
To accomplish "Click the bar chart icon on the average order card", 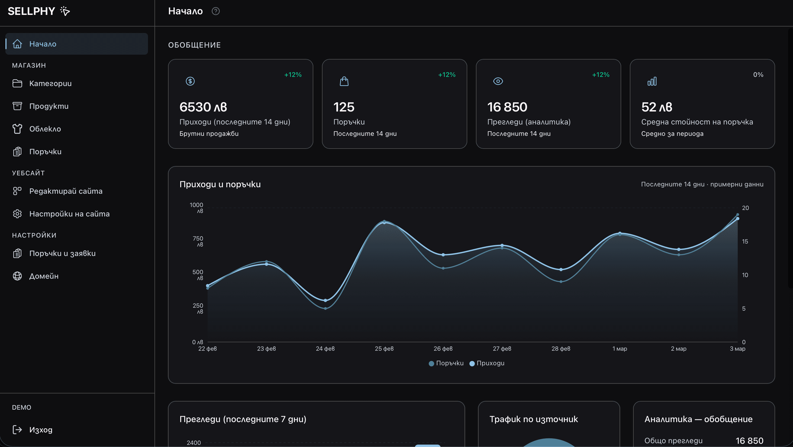I will pos(652,81).
